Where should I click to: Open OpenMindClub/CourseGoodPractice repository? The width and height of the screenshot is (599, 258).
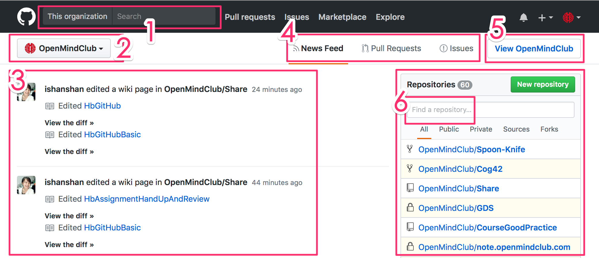(488, 228)
